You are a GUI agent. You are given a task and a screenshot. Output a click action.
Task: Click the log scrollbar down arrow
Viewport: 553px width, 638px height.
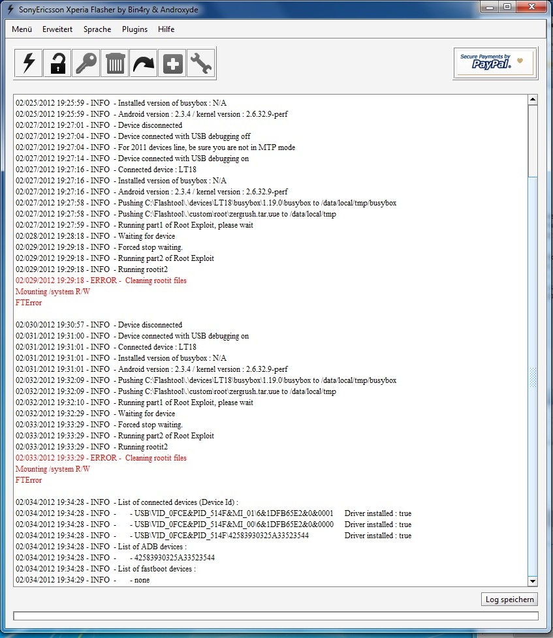tap(533, 581)
